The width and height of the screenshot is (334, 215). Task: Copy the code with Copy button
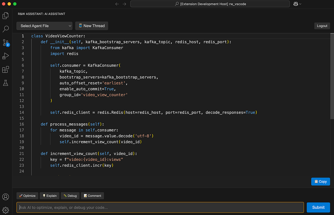coord(320,182)
